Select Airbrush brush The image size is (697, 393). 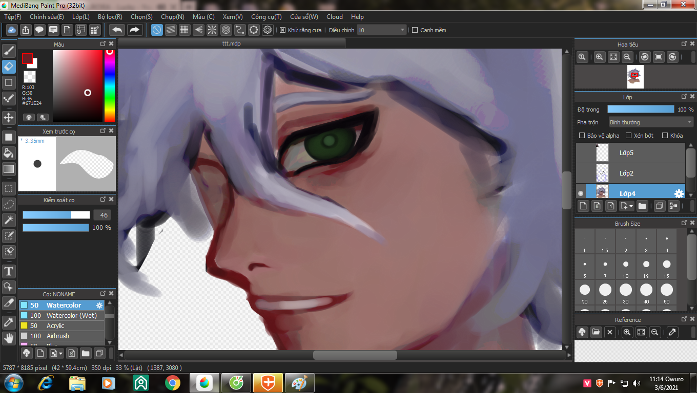pyautogui.click(x=61, y=336)
